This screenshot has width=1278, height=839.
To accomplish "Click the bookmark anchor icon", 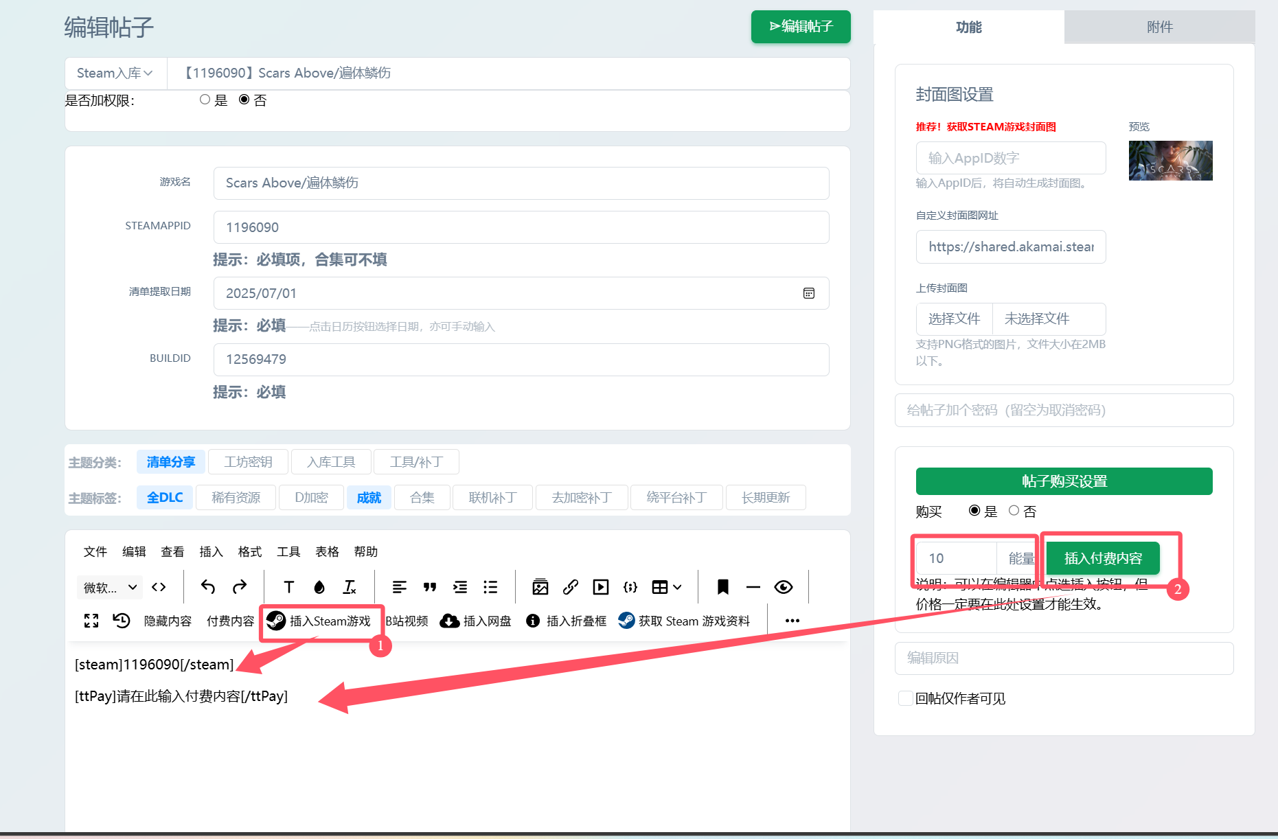I will click(x=722, y=587).
